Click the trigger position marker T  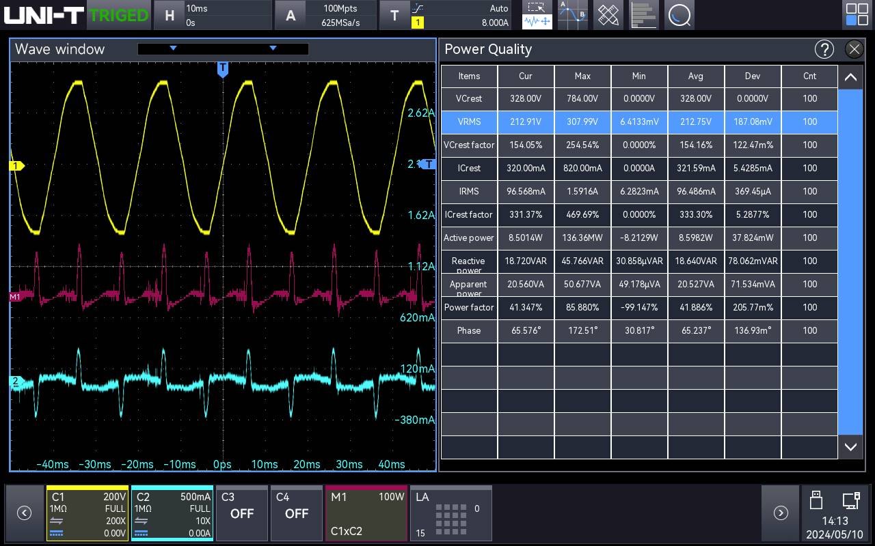(x=223, y=69)
